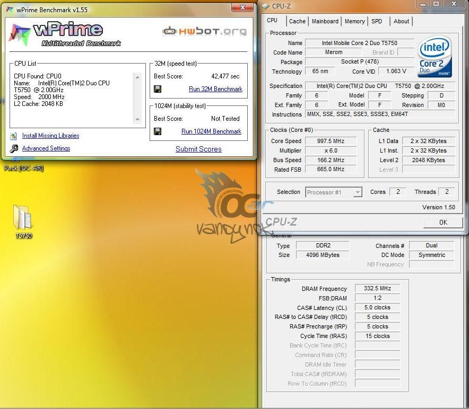Open the About tab in CPU-Z

point(401,21)
